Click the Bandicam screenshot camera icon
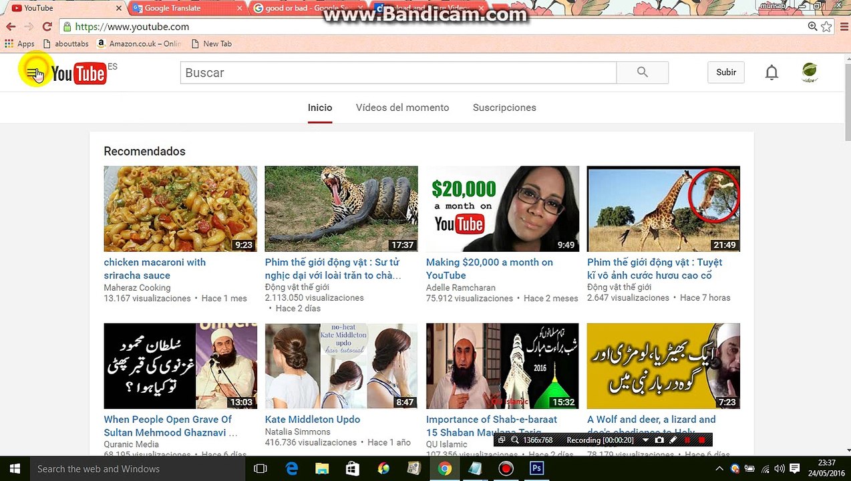 pos(659,440)
